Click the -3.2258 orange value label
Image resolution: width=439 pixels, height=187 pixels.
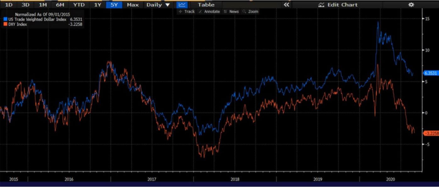tap(431, 133)
